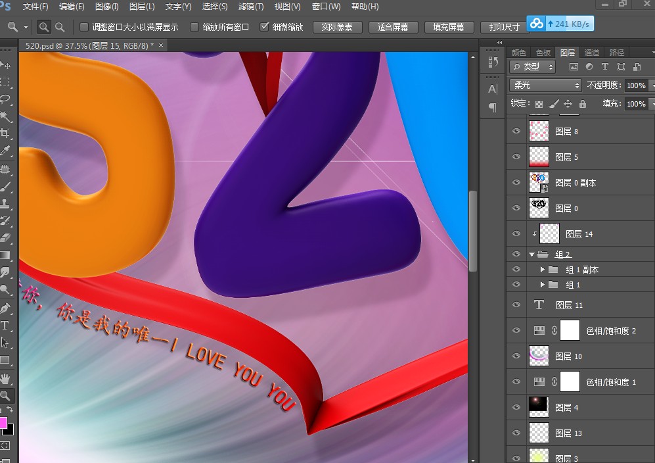Click the zoom-in magnifier in options bar
The image size is (655, 463).
click(x=43, y=27)
